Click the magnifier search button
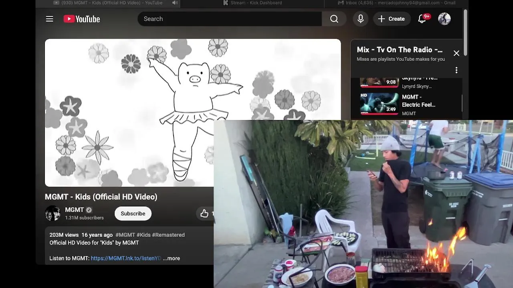 click(x=334, y=19)
